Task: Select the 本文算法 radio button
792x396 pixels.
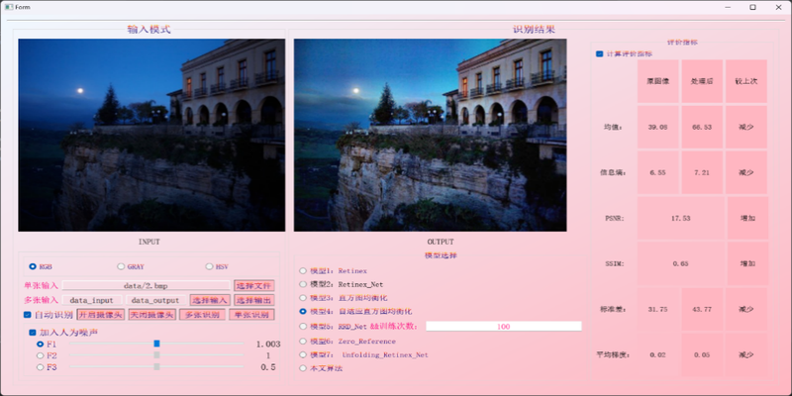Action: click(303, 368)
